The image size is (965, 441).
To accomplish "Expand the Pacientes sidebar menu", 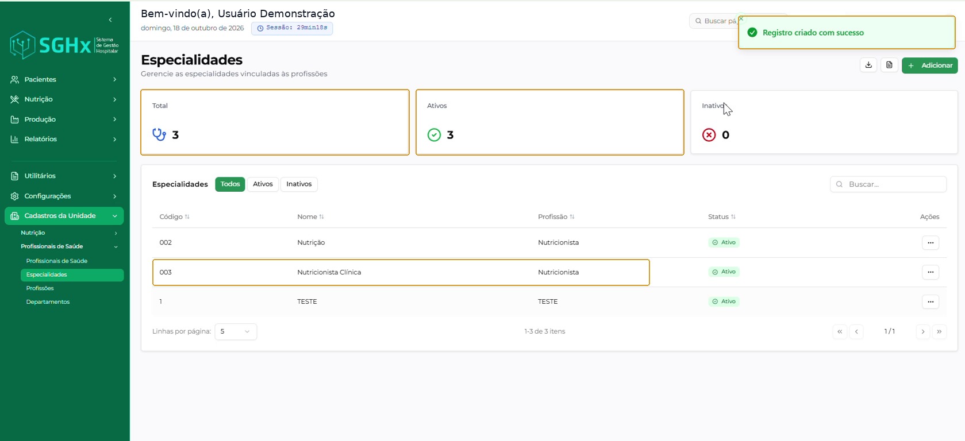I will coord(64,79).
